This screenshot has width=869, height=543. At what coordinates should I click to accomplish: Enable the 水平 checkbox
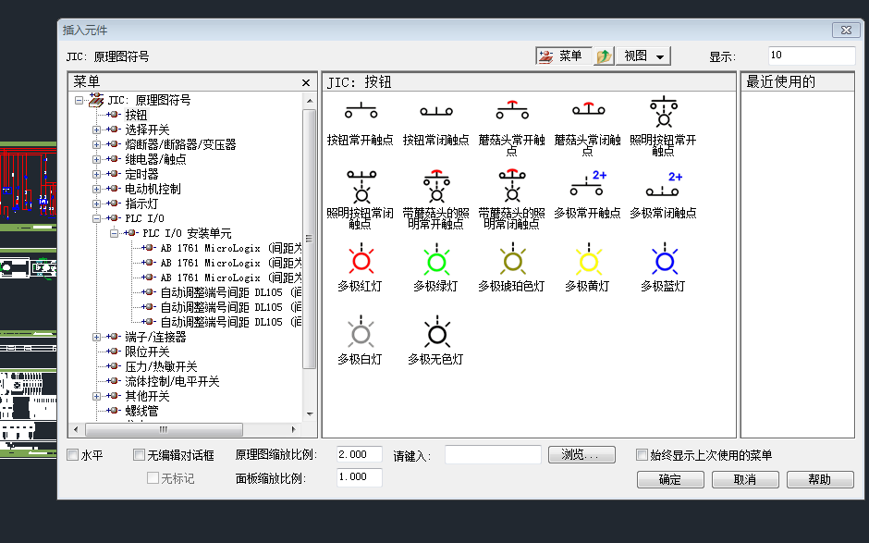74,455
